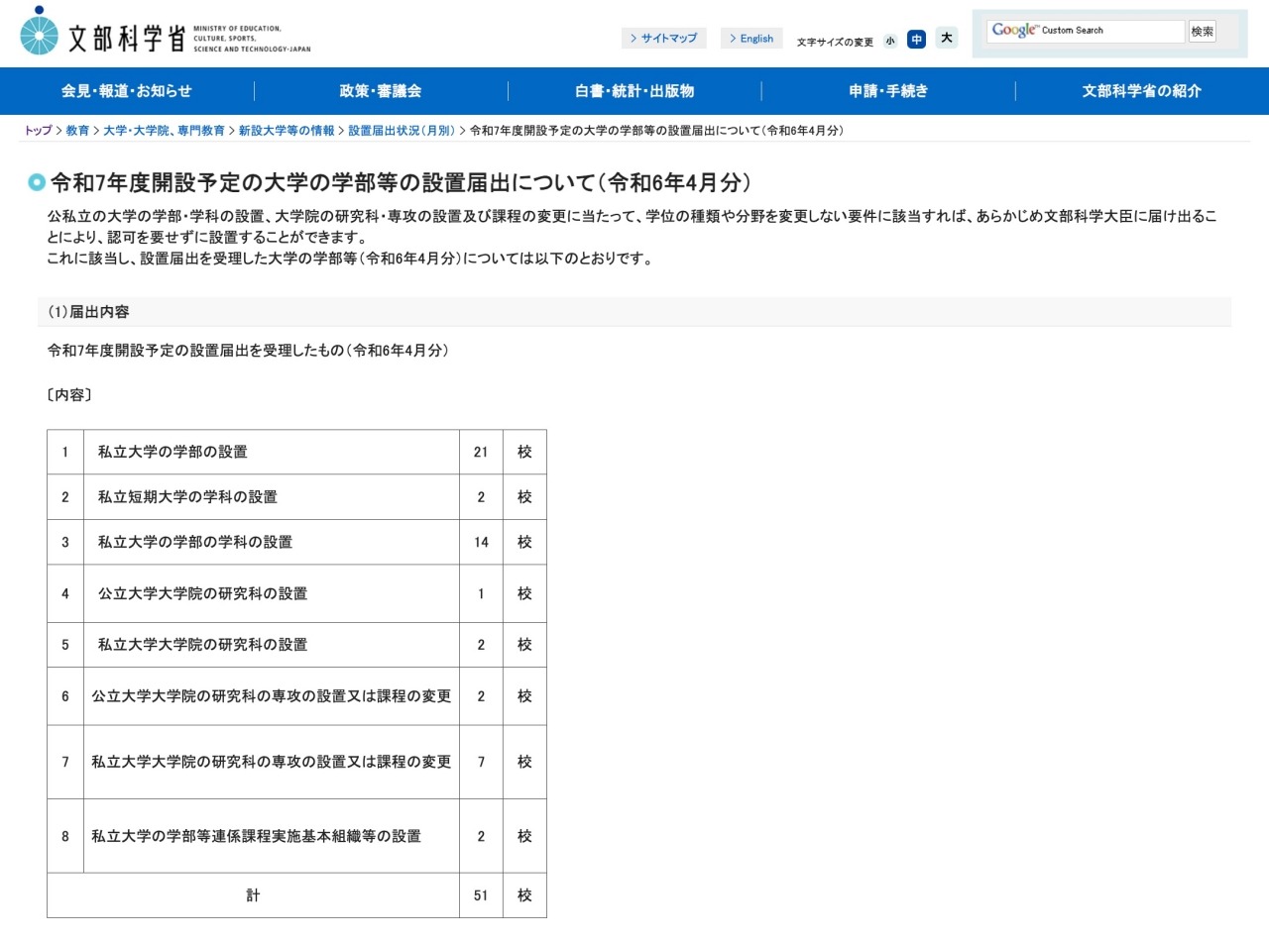Click the line 令和7年度開設予定の設置届出を受理したもの
The width and height of the screenshot is (1269, 941).
248,351
